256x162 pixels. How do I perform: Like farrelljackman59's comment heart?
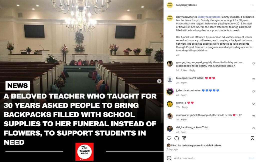click(253, 79)
